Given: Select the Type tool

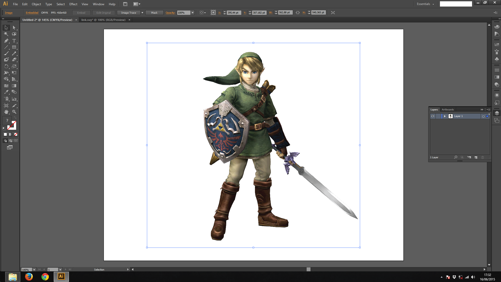Looking at the screenshot, I should pos(14,41).
